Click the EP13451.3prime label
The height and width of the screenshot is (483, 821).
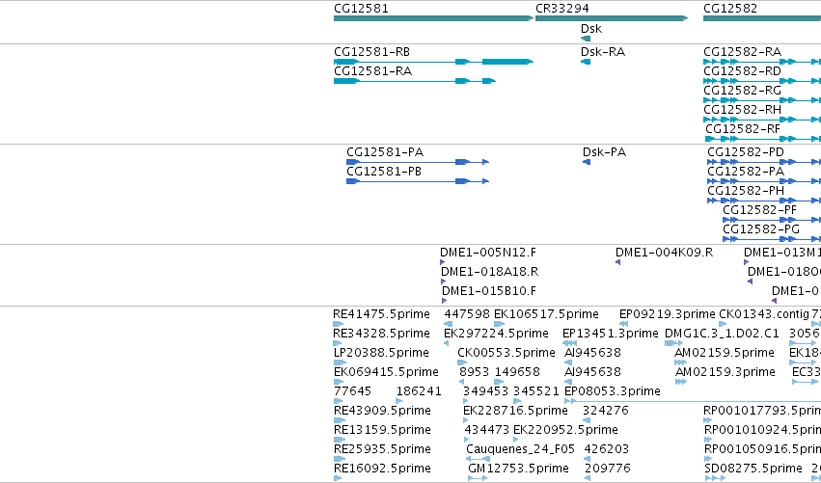click(610, 334)
